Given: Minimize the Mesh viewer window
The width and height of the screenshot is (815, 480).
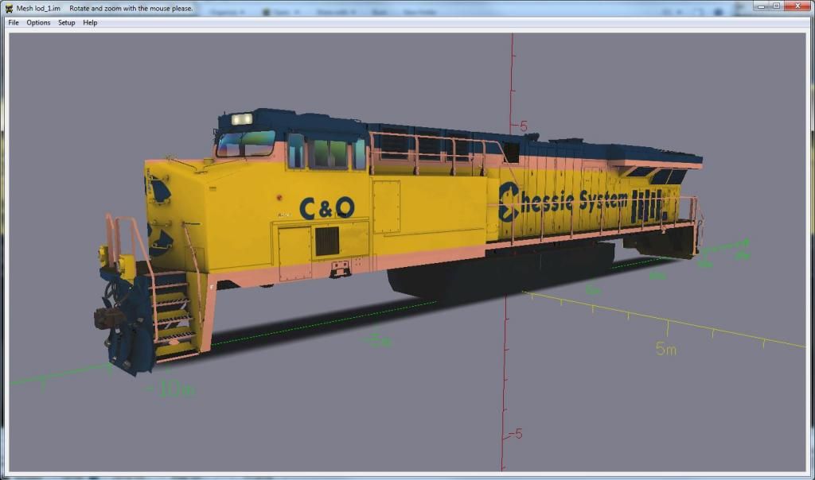Looking at the screenshot, I should pyautogui.click(x=762, y=6).
